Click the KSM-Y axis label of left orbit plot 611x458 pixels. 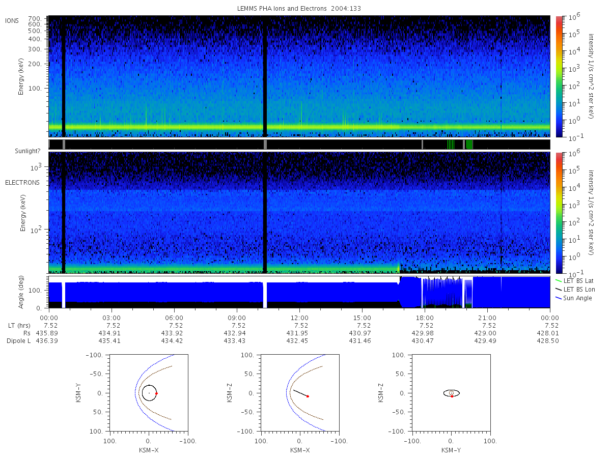coord(78,393)
